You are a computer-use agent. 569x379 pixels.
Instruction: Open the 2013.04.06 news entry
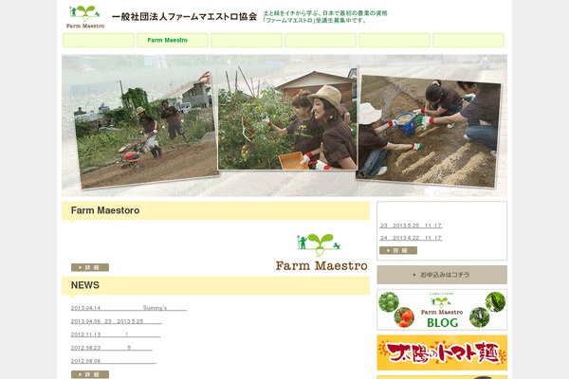116,321
